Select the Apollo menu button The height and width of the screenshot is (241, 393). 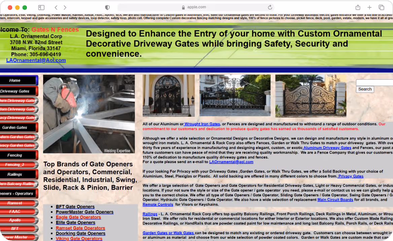(19, 220)
